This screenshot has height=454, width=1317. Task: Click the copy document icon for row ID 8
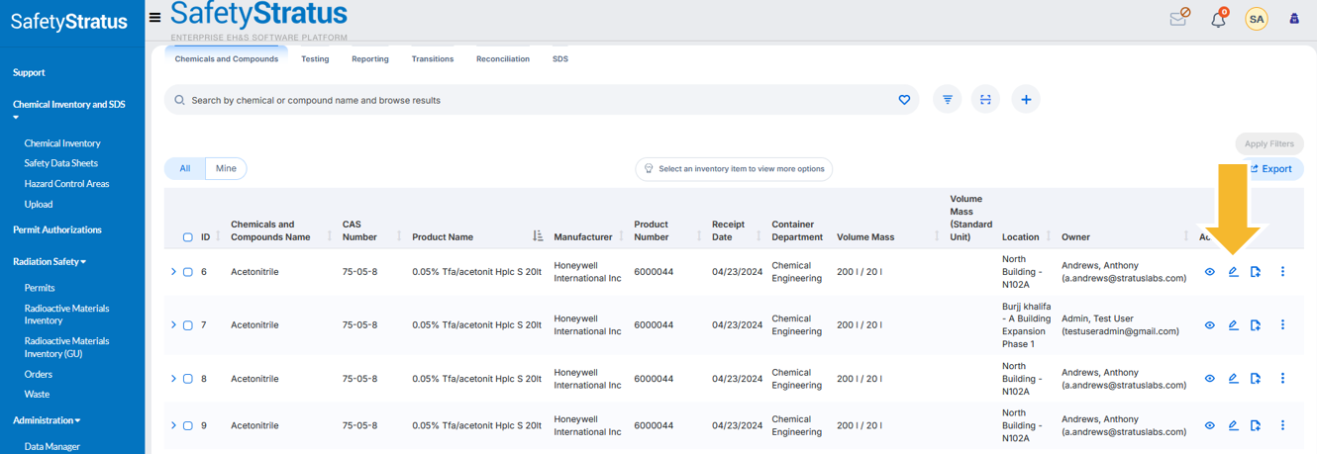pos(1256,379)
